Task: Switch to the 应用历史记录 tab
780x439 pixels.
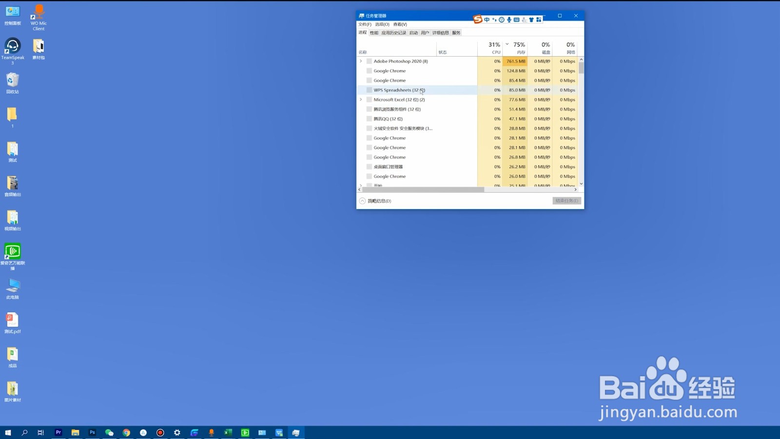Action: [x=393, y=33]
